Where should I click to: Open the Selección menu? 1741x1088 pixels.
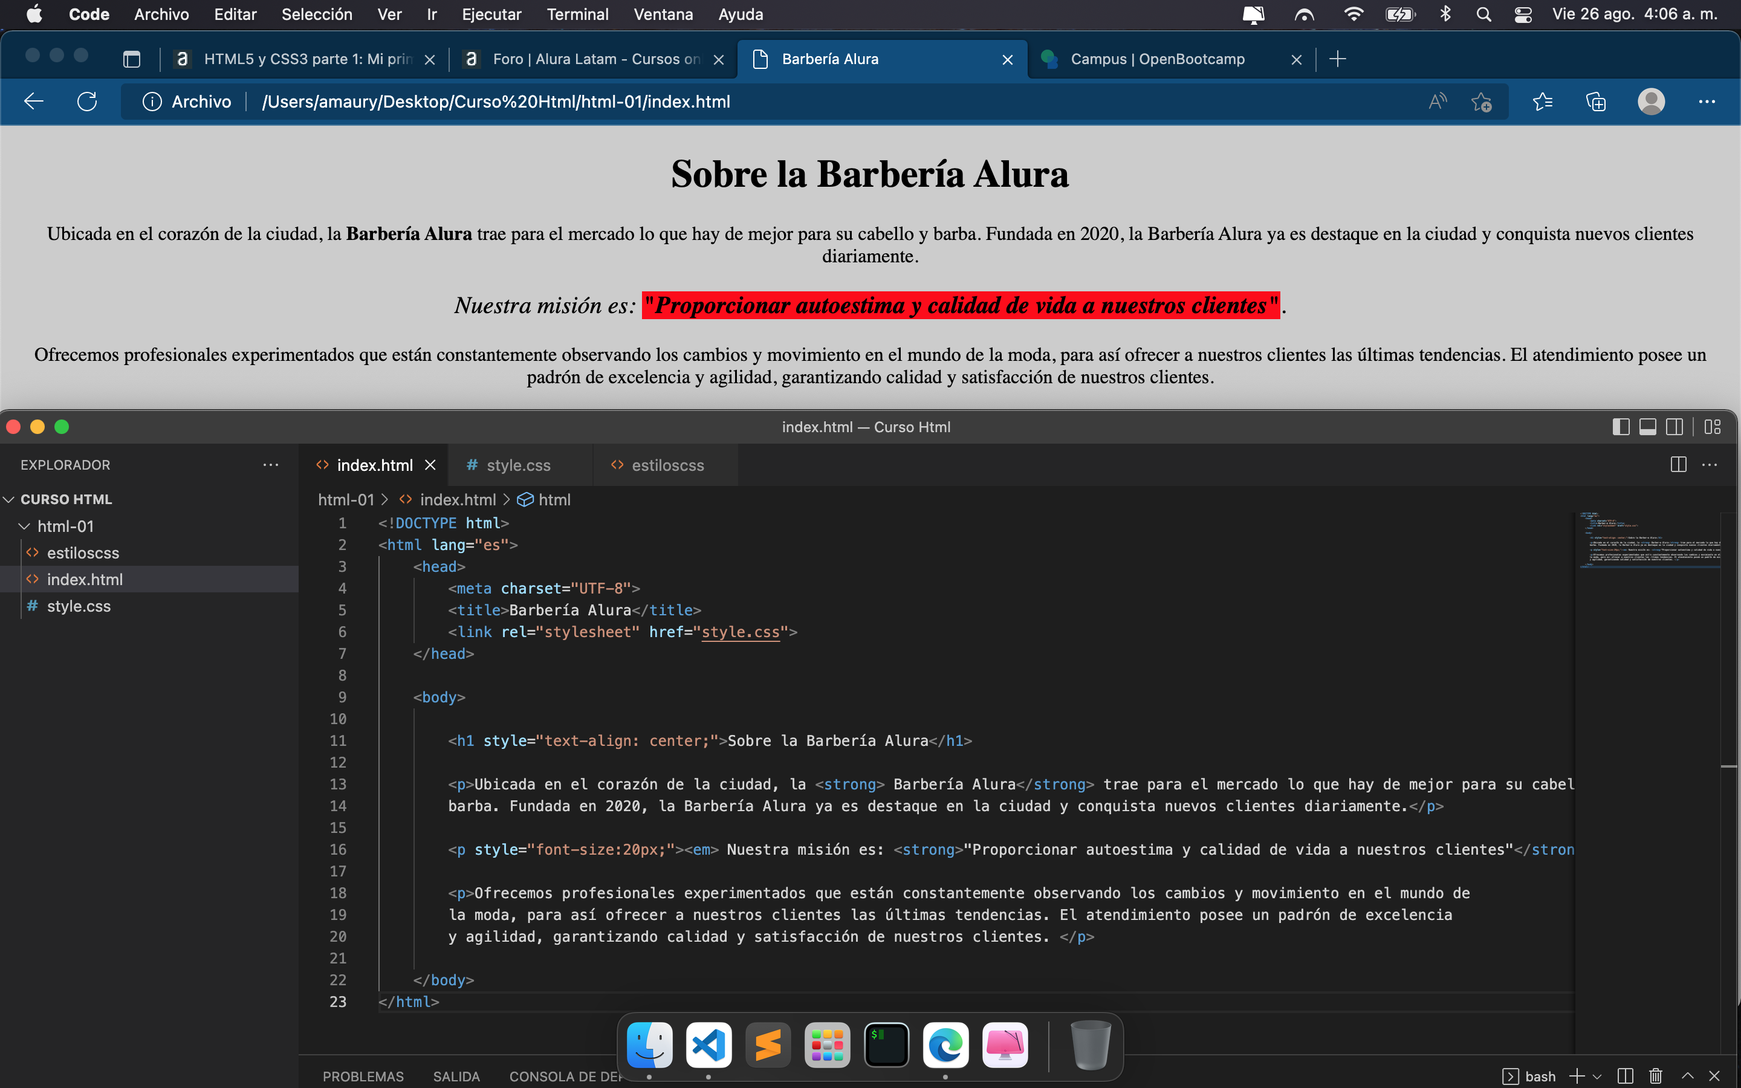[x=317, y=15]
